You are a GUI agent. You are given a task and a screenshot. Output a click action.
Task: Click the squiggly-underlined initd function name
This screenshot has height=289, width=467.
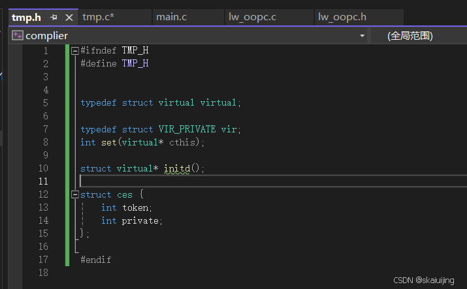tap(176, 168)
